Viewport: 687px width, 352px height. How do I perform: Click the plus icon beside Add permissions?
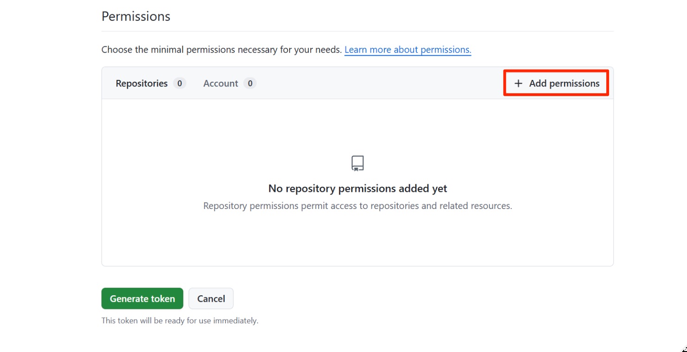518,84
